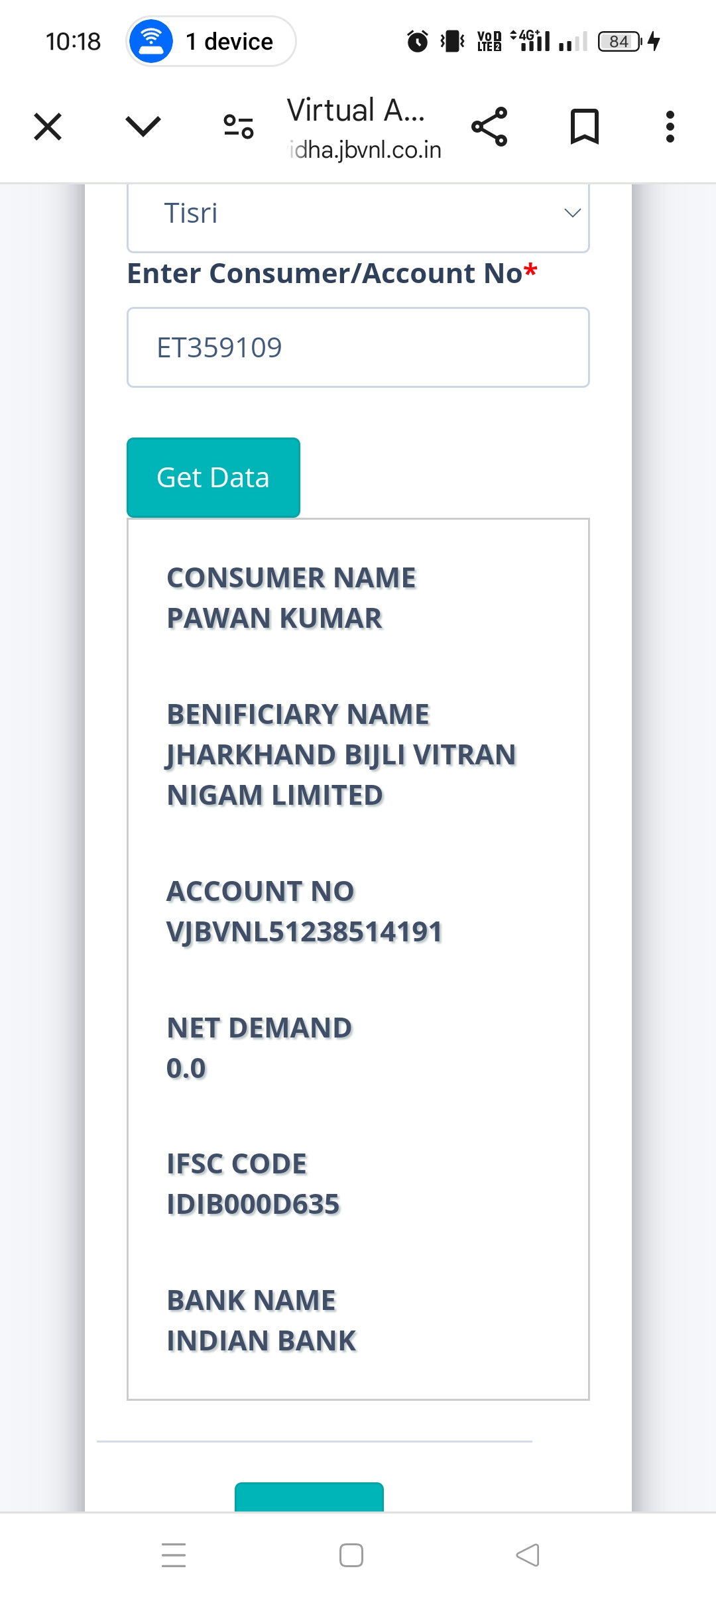Select the BENIFICIARY NAME label
716x1599 pixels.
(298, 715)
